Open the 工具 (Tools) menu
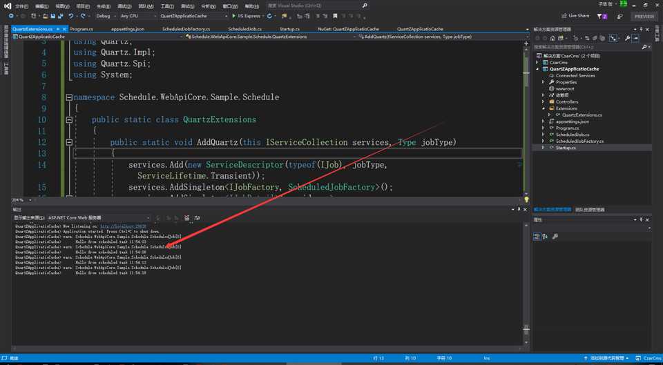 (x=167, y=6)
